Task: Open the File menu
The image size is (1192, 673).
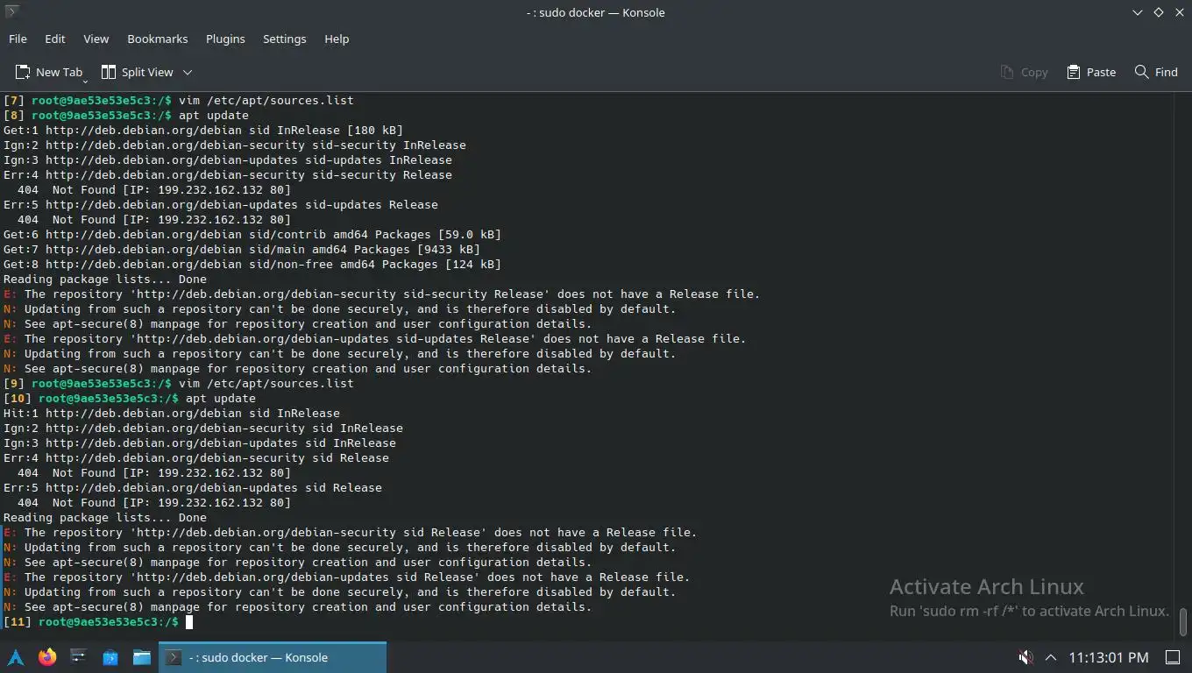Action: [18, 39]
